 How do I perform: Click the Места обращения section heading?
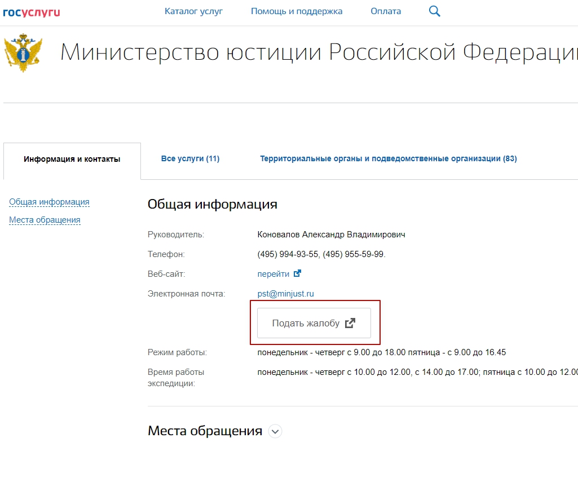pos(205,431)
